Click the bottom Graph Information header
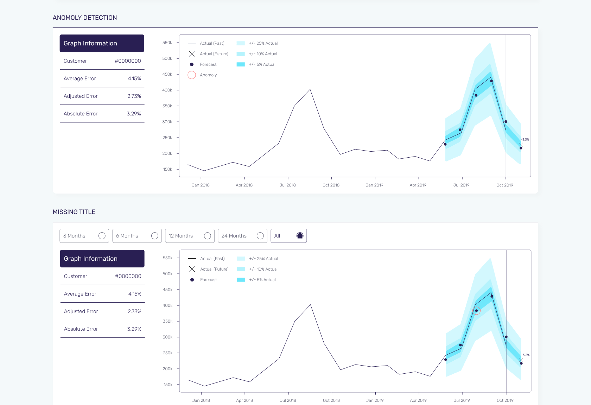Viewport: 591px width, 405px height. (102, 259)
